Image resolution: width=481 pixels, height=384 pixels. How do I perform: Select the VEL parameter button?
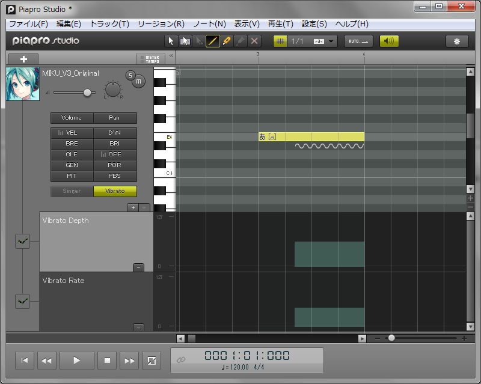pyautogui.click(x=72, y=133)
